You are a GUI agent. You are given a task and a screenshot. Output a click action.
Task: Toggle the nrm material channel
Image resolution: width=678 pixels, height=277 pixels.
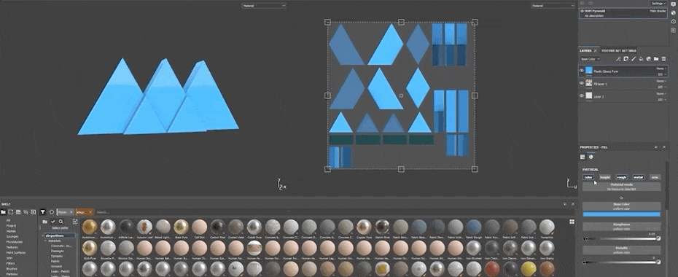(655, 177)
